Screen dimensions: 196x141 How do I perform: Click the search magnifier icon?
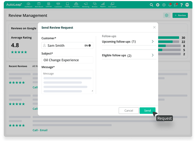click(152, 5)
